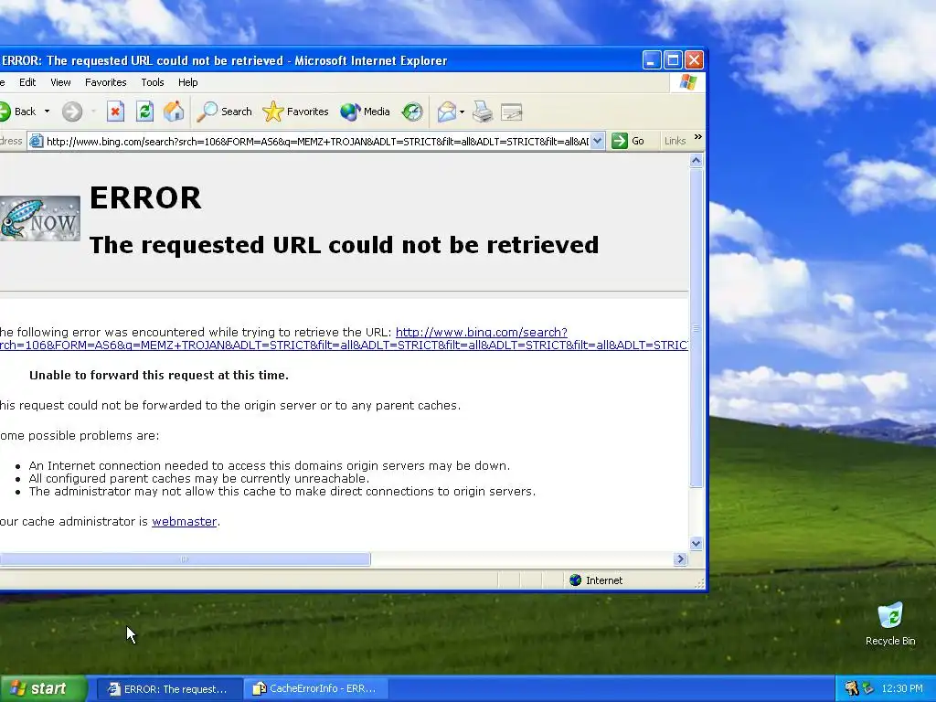Expand the address bar dropdown list
The height and width of the screenshot is (702, 936).
click(598, 142)
